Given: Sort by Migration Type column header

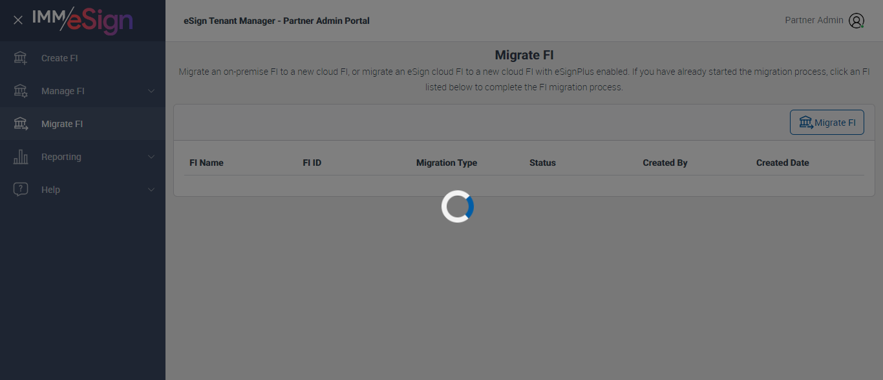Looking at the screenshot, I should pos(447,163).
